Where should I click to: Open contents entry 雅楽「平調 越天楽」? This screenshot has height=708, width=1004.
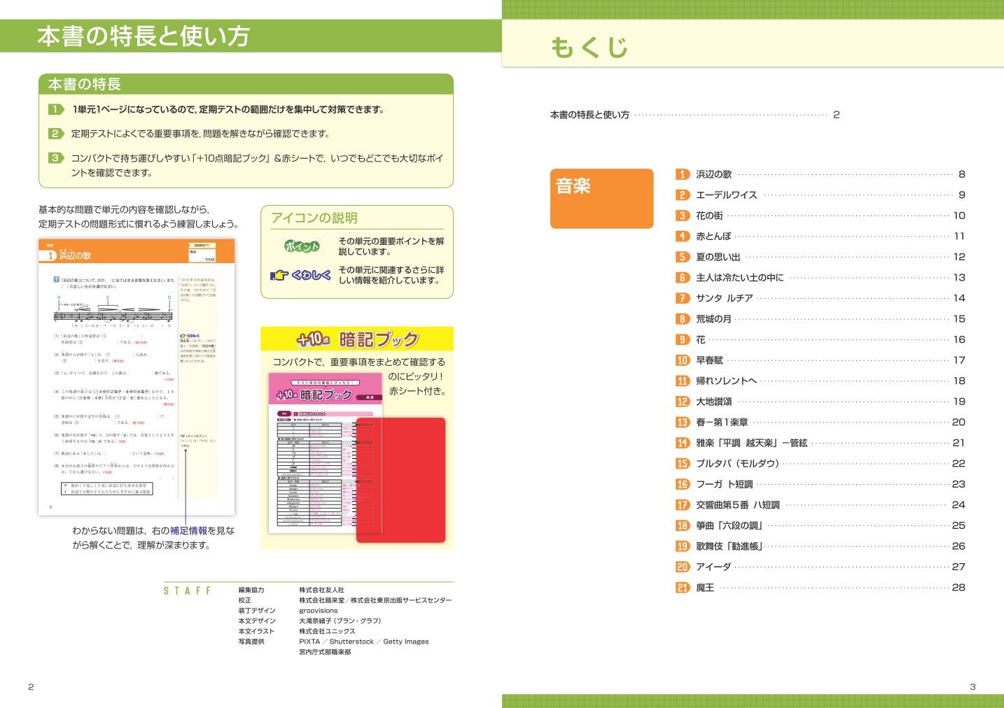[820, 443]
